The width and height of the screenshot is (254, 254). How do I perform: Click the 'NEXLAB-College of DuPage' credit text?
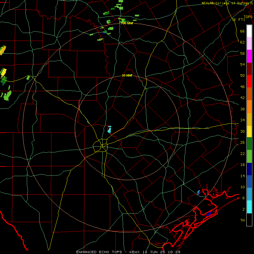click(x=225, y=3)
